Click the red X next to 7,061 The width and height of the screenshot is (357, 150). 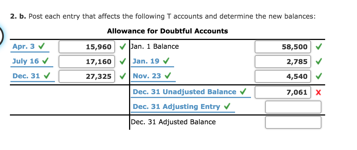[x=319, y=93]
